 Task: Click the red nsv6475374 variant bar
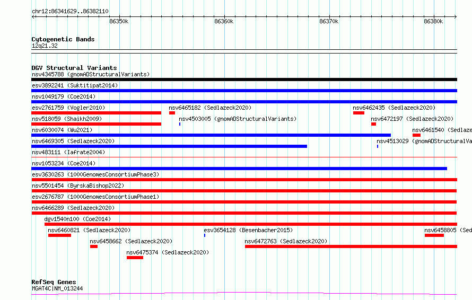click(x=135, y=258)
